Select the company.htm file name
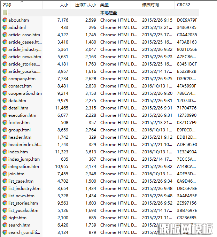Screen dimensions: 217x237 22,79
